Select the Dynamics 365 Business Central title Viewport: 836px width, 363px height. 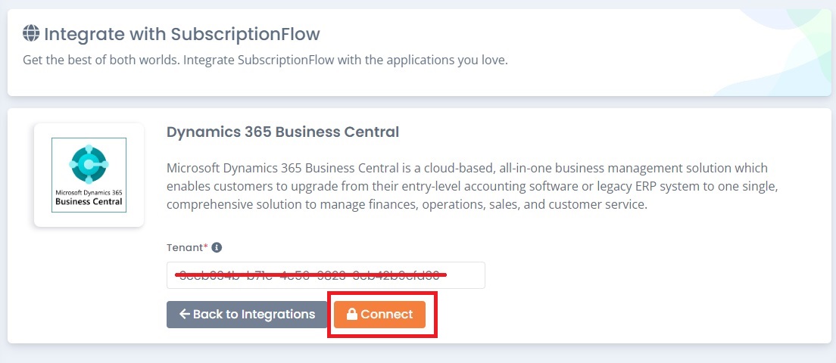point(282,132)
